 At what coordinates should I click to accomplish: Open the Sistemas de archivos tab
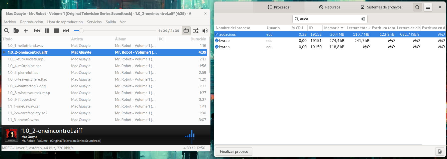(381, 7)
